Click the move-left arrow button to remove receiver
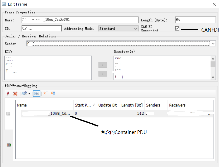The width and height of the screenshot is (219, 167). (x=103, y=74)
